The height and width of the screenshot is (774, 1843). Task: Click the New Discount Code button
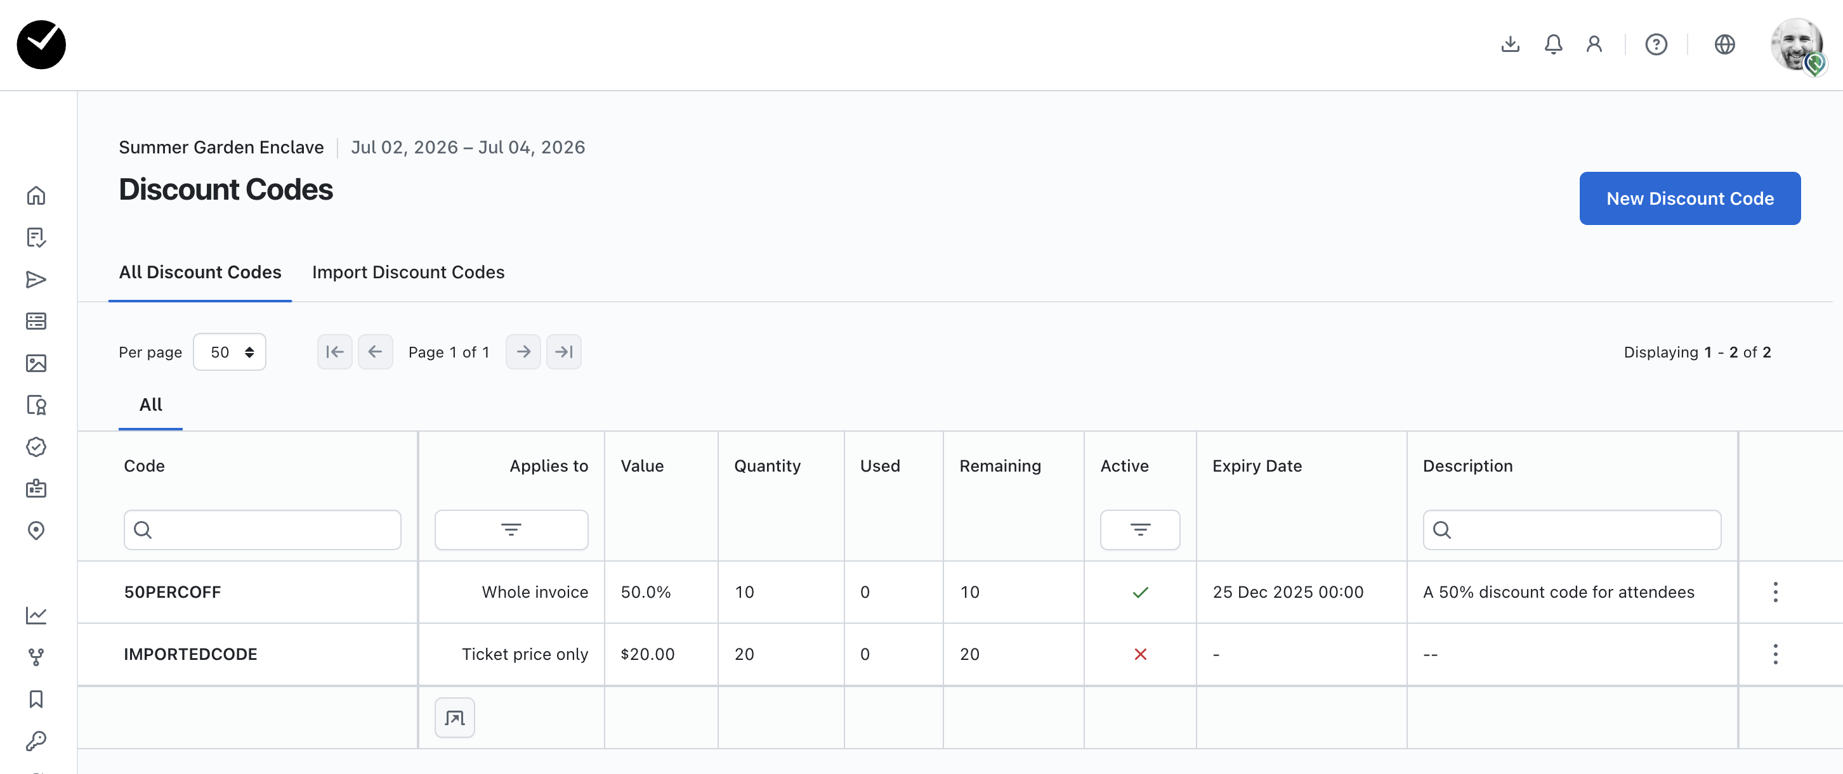(1689, 198)
